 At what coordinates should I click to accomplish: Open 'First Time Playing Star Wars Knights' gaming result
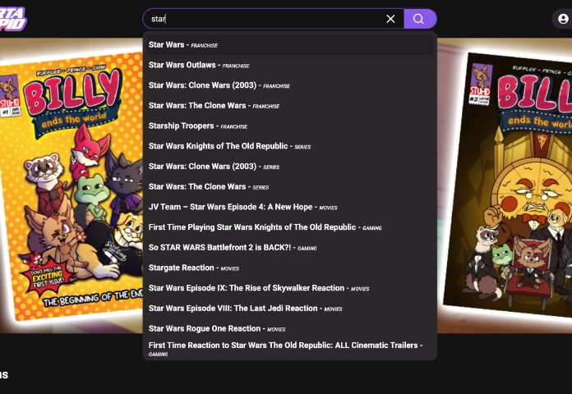tap(265, 227)
